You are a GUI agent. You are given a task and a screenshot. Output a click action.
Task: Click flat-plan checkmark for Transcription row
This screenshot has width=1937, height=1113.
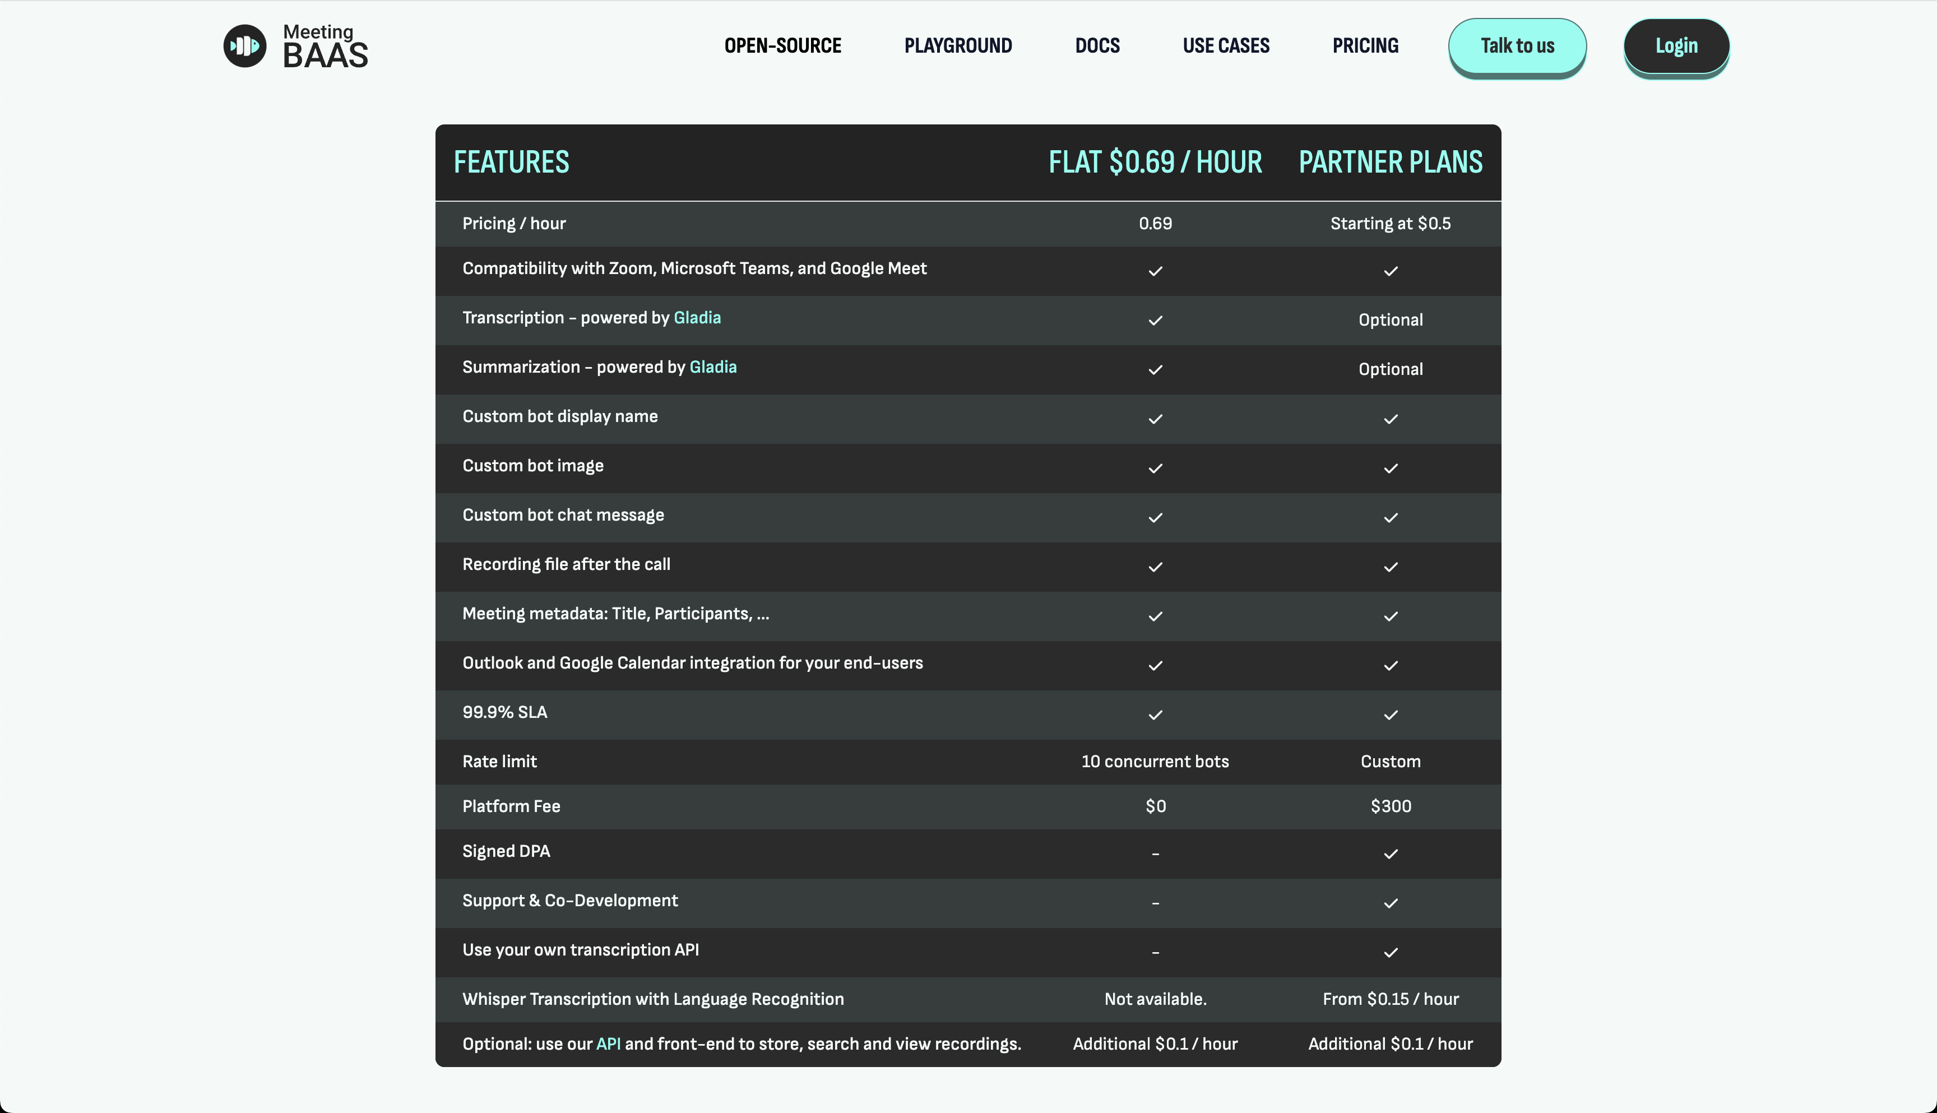pyautogui.click(x=1155, y=321)
